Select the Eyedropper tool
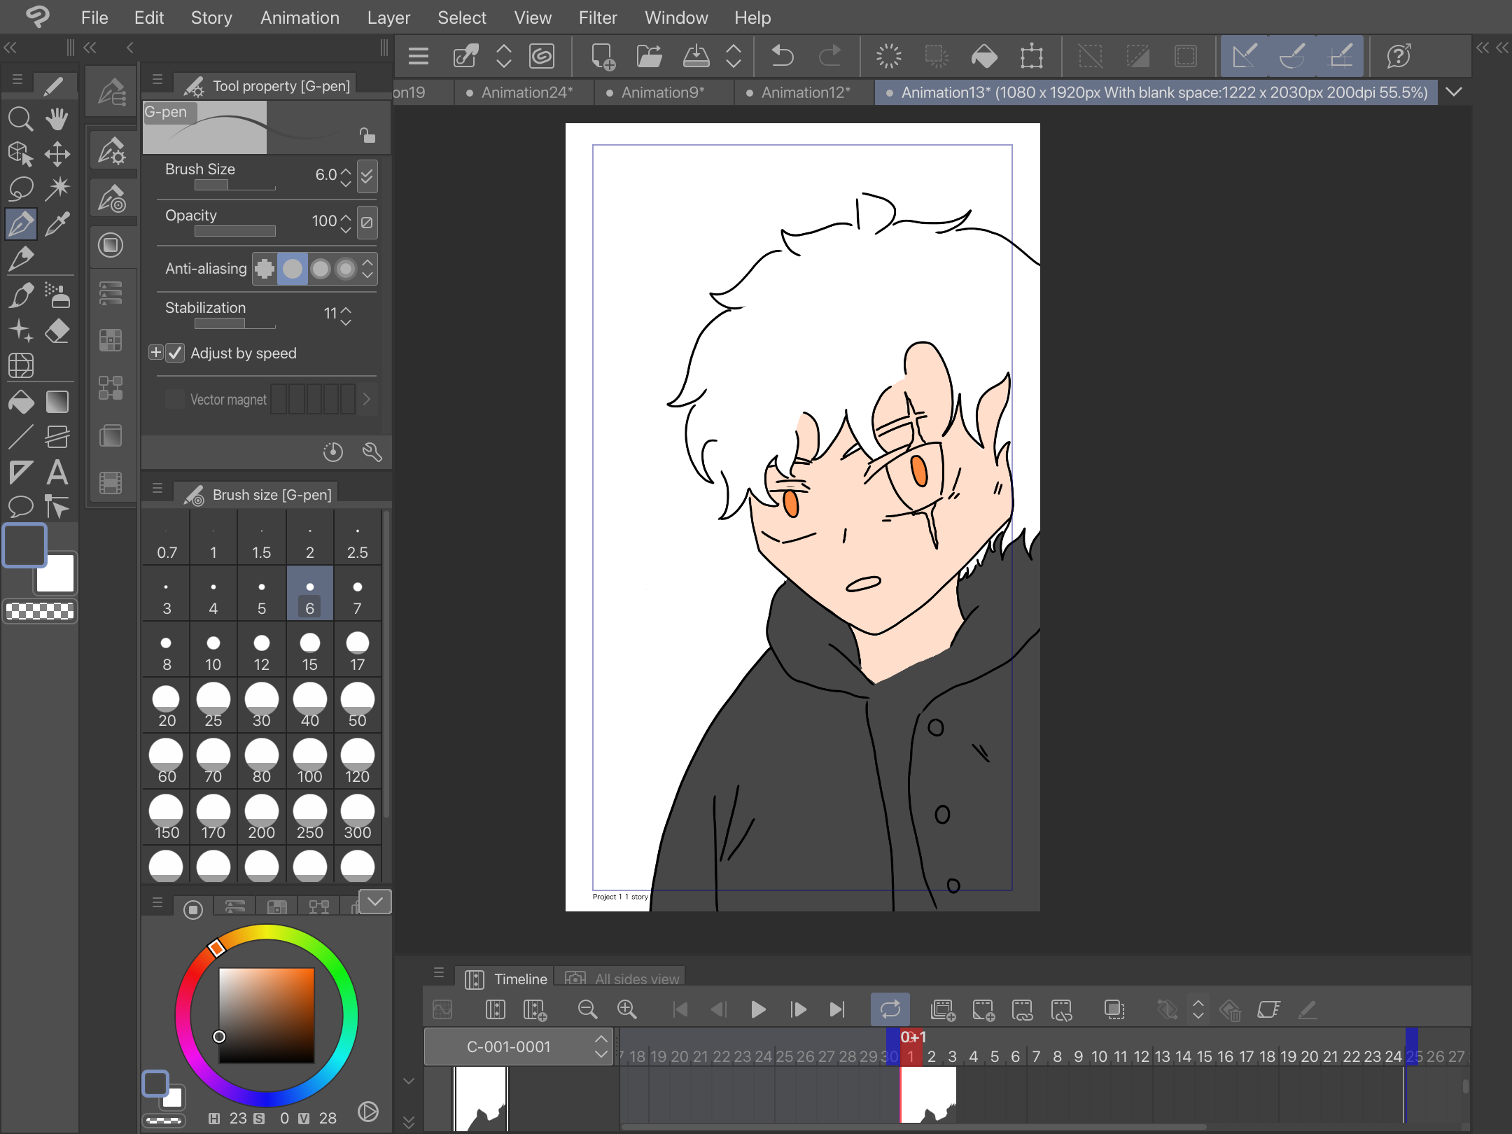Screen dimensions: 1512x1134 (57, 224)
